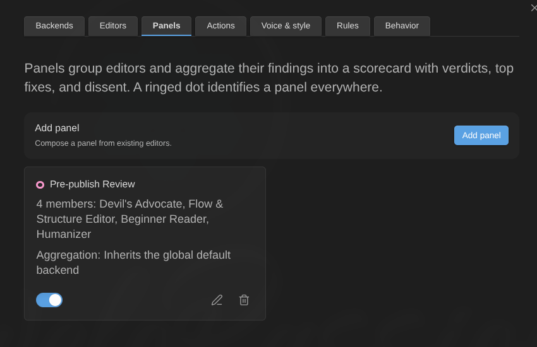Open the Editors tab
This screenshot has width=537, height=347.
point(113,26)
